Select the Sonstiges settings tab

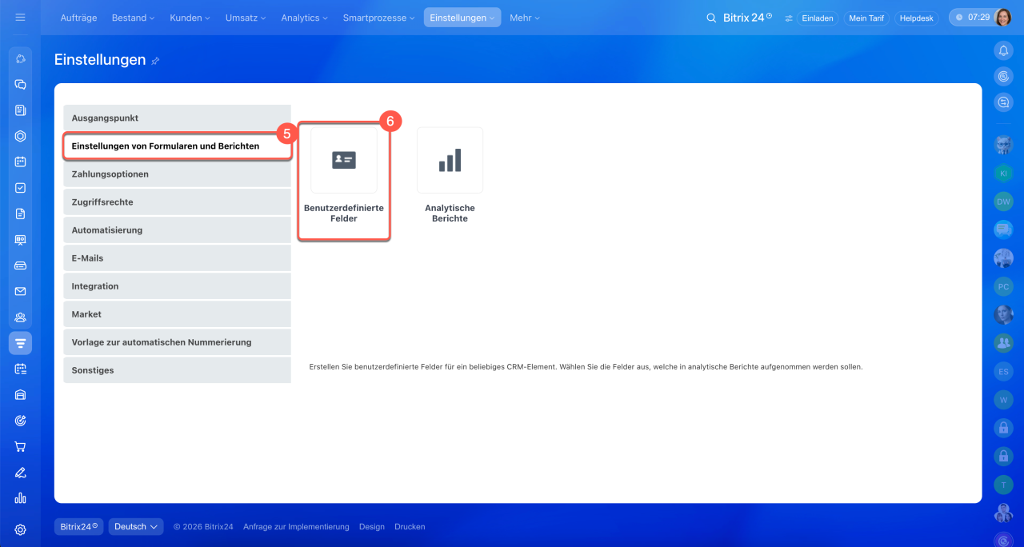tap(177, 370)
